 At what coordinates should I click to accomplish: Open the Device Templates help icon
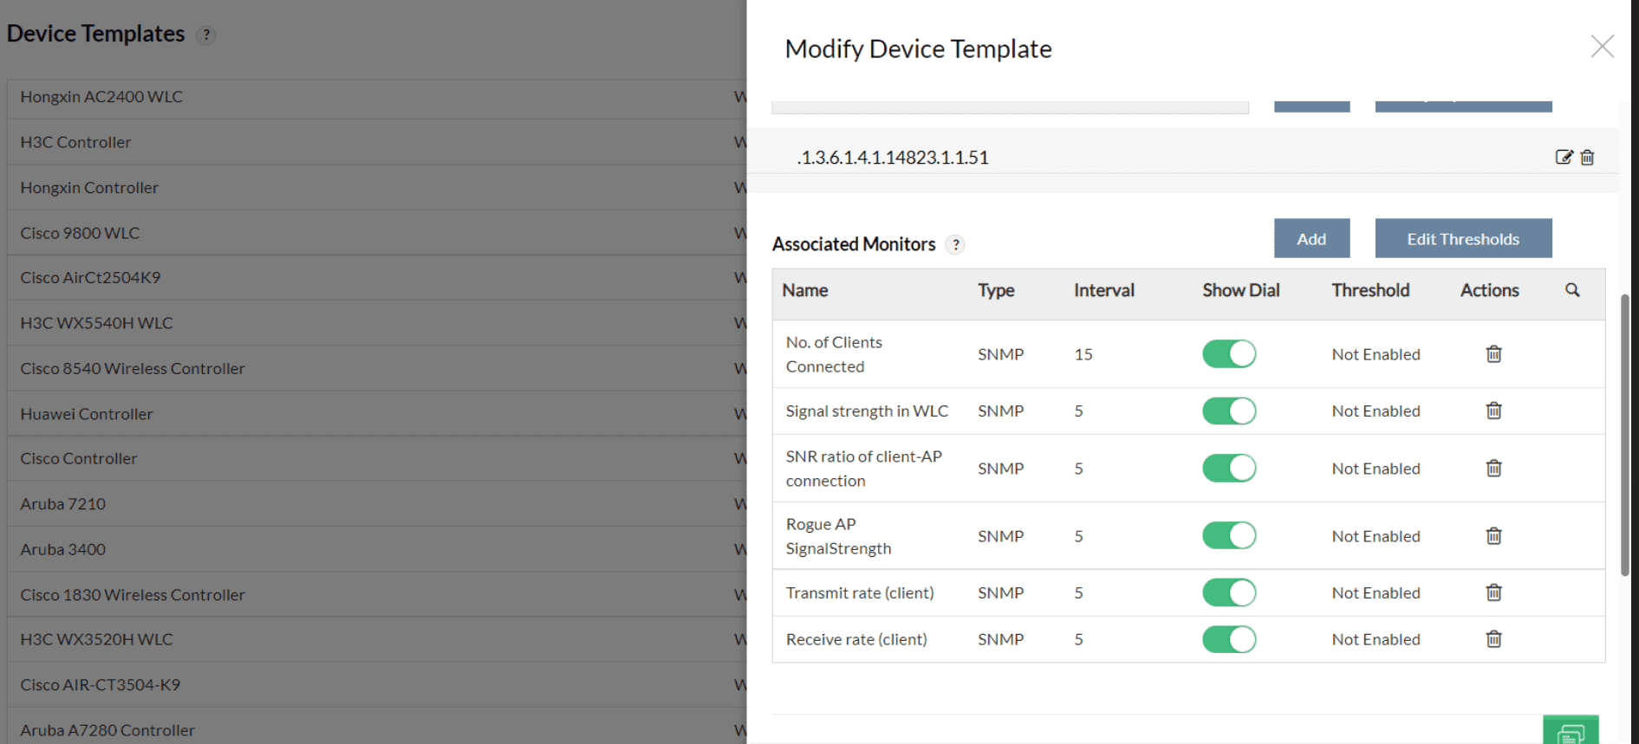[x=206, y=36]
